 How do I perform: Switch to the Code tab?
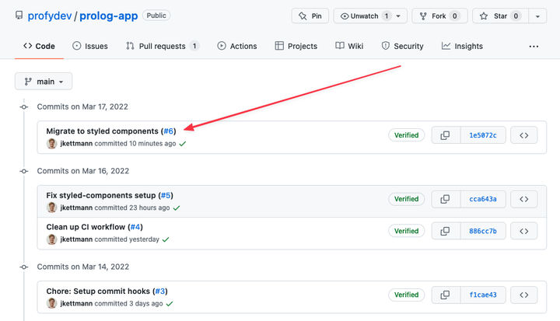coord(40,46)
